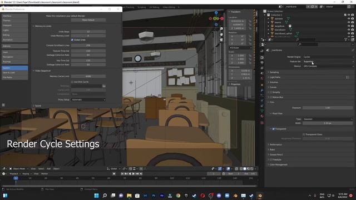
Task: Click the Film Exposure slider
Action: pos(328,108)
